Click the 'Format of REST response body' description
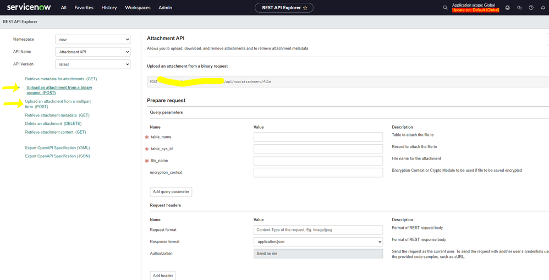The height and width of the screenshot is (280, 549). [x=419, y=240]
